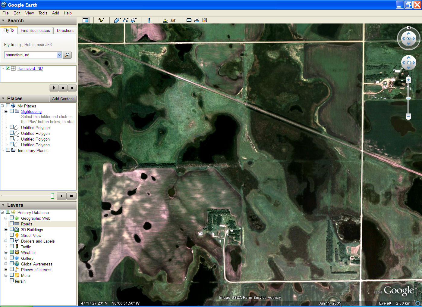Zoom in with the plus button
422x307 pixels.
[408, 80]
